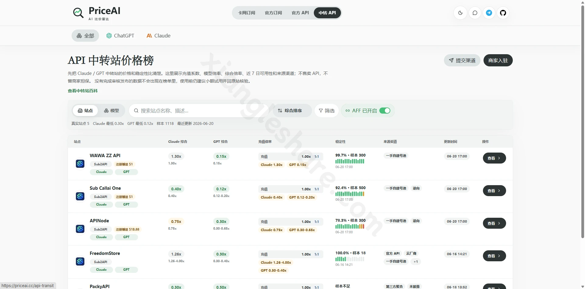Select the ChatGPT category tab
This screenshot has width=585, height=289.
(120, 36)
